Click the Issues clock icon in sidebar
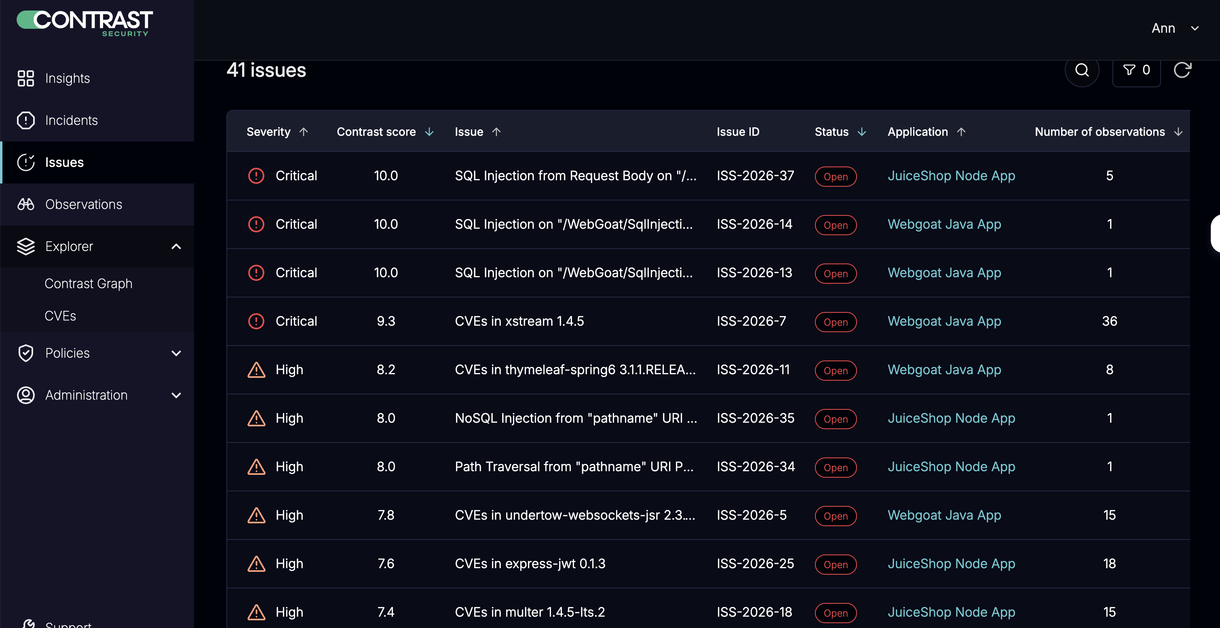 [25, 162]
